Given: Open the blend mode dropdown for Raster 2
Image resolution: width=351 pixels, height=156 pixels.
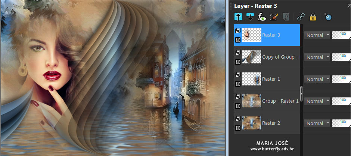Looking at the screenshot, I should (x=317, y=123).
